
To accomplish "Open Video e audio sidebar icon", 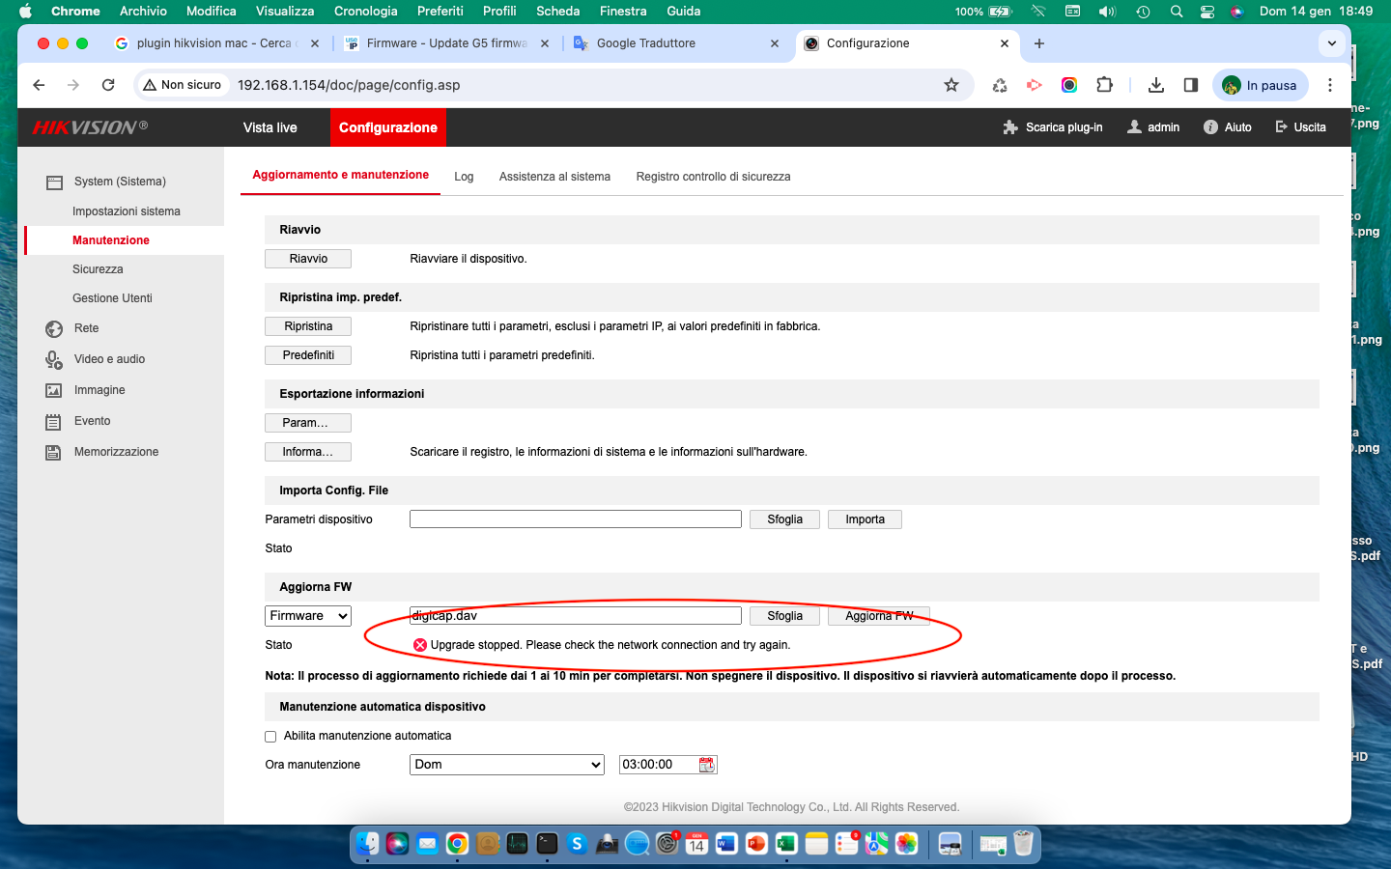I will [x=54, y=359].
